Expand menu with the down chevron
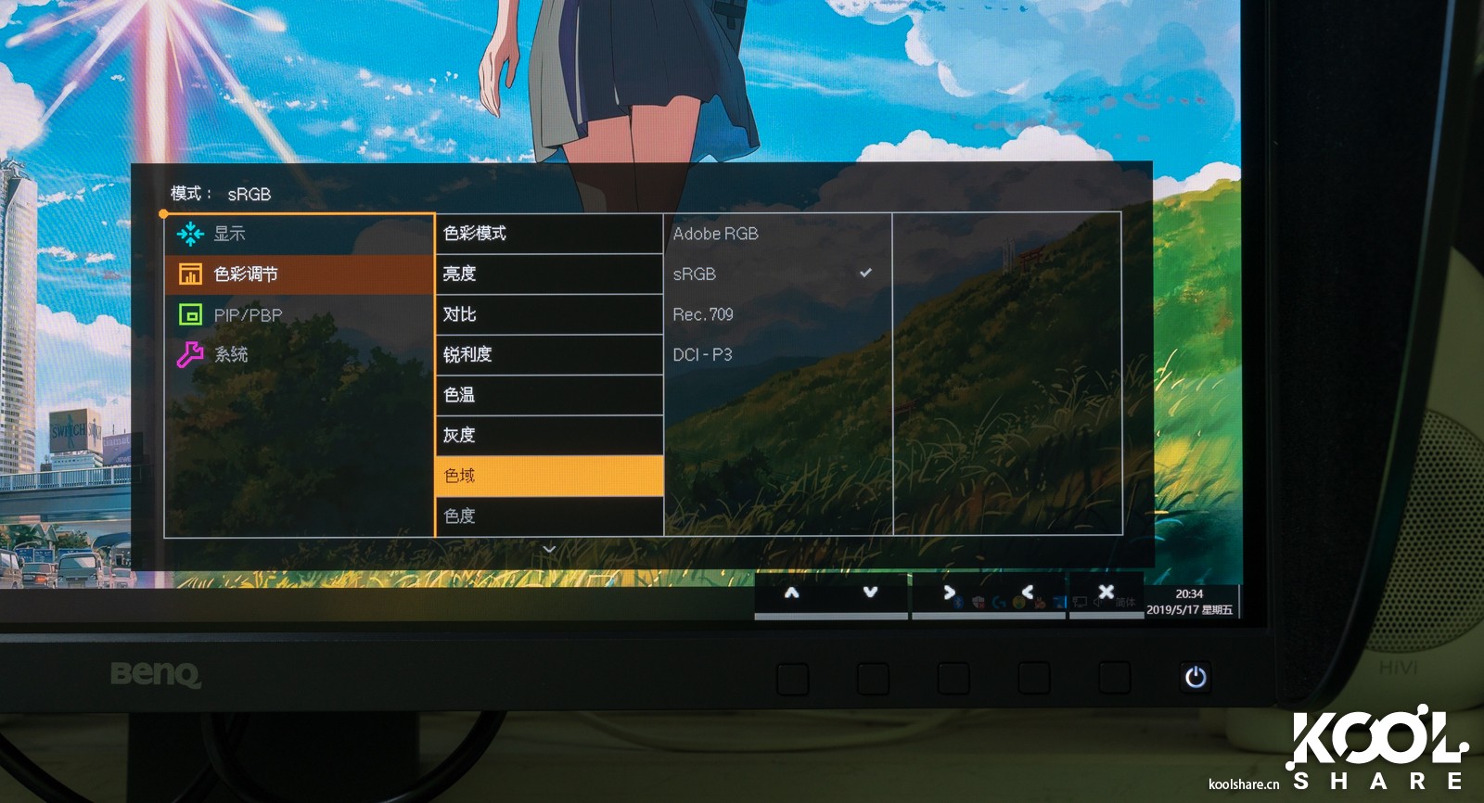 (549, 549)
